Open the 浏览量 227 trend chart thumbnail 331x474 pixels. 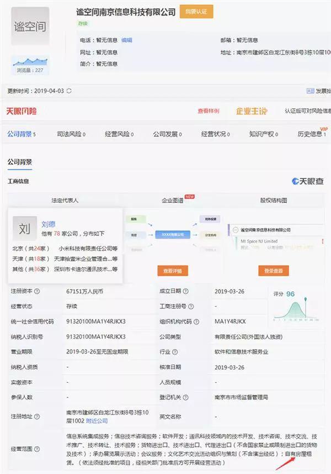tap(30, 65)
